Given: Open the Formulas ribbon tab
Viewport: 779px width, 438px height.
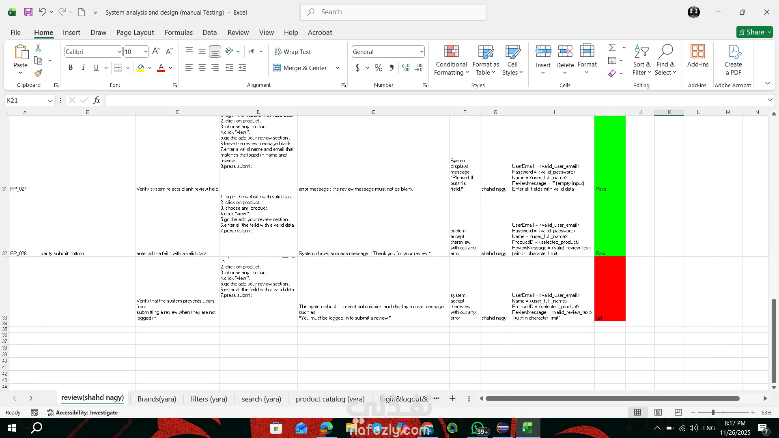Looking at the screenshot, I should coord(179,32).
